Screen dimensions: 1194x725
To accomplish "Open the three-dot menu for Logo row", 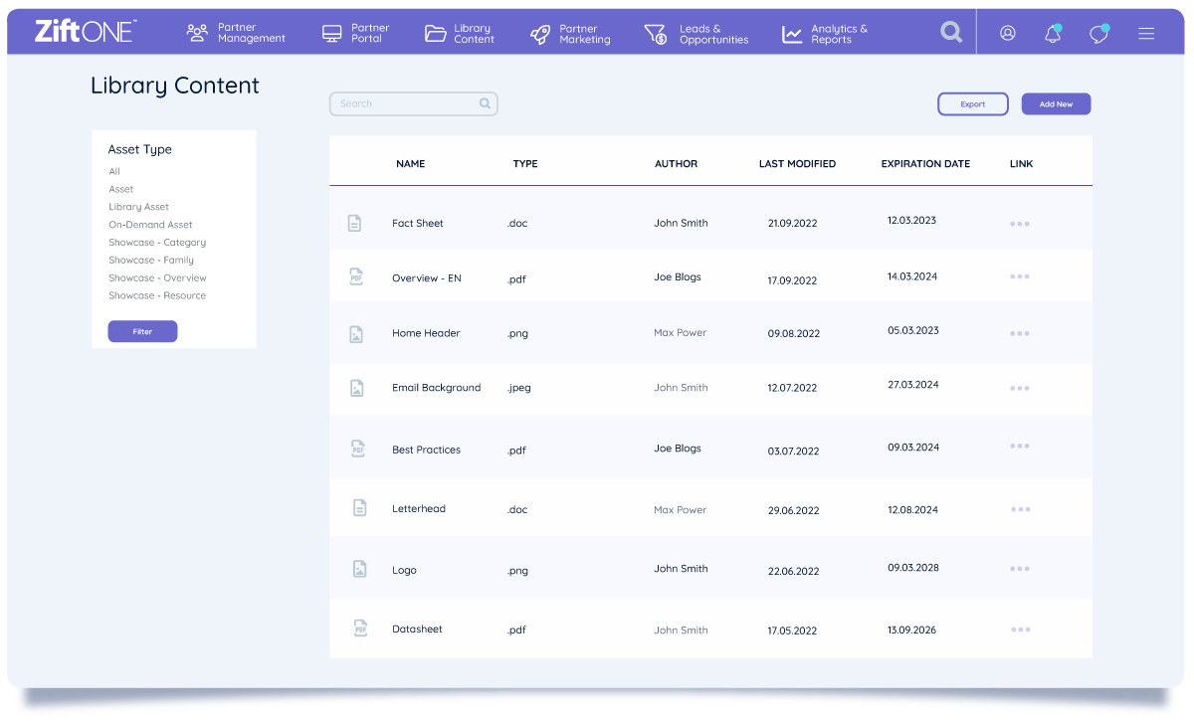I will click(1019, 569).
